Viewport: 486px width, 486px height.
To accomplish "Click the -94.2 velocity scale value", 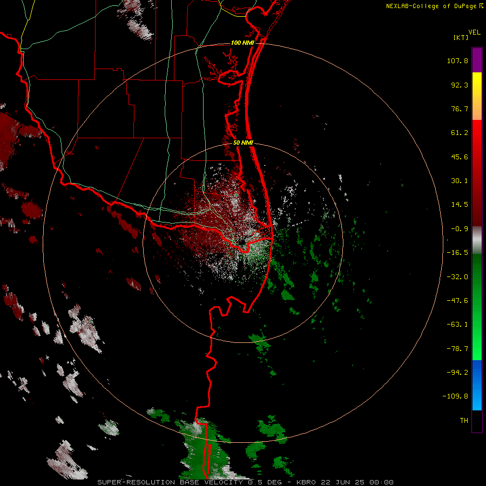I will point(457,372).
